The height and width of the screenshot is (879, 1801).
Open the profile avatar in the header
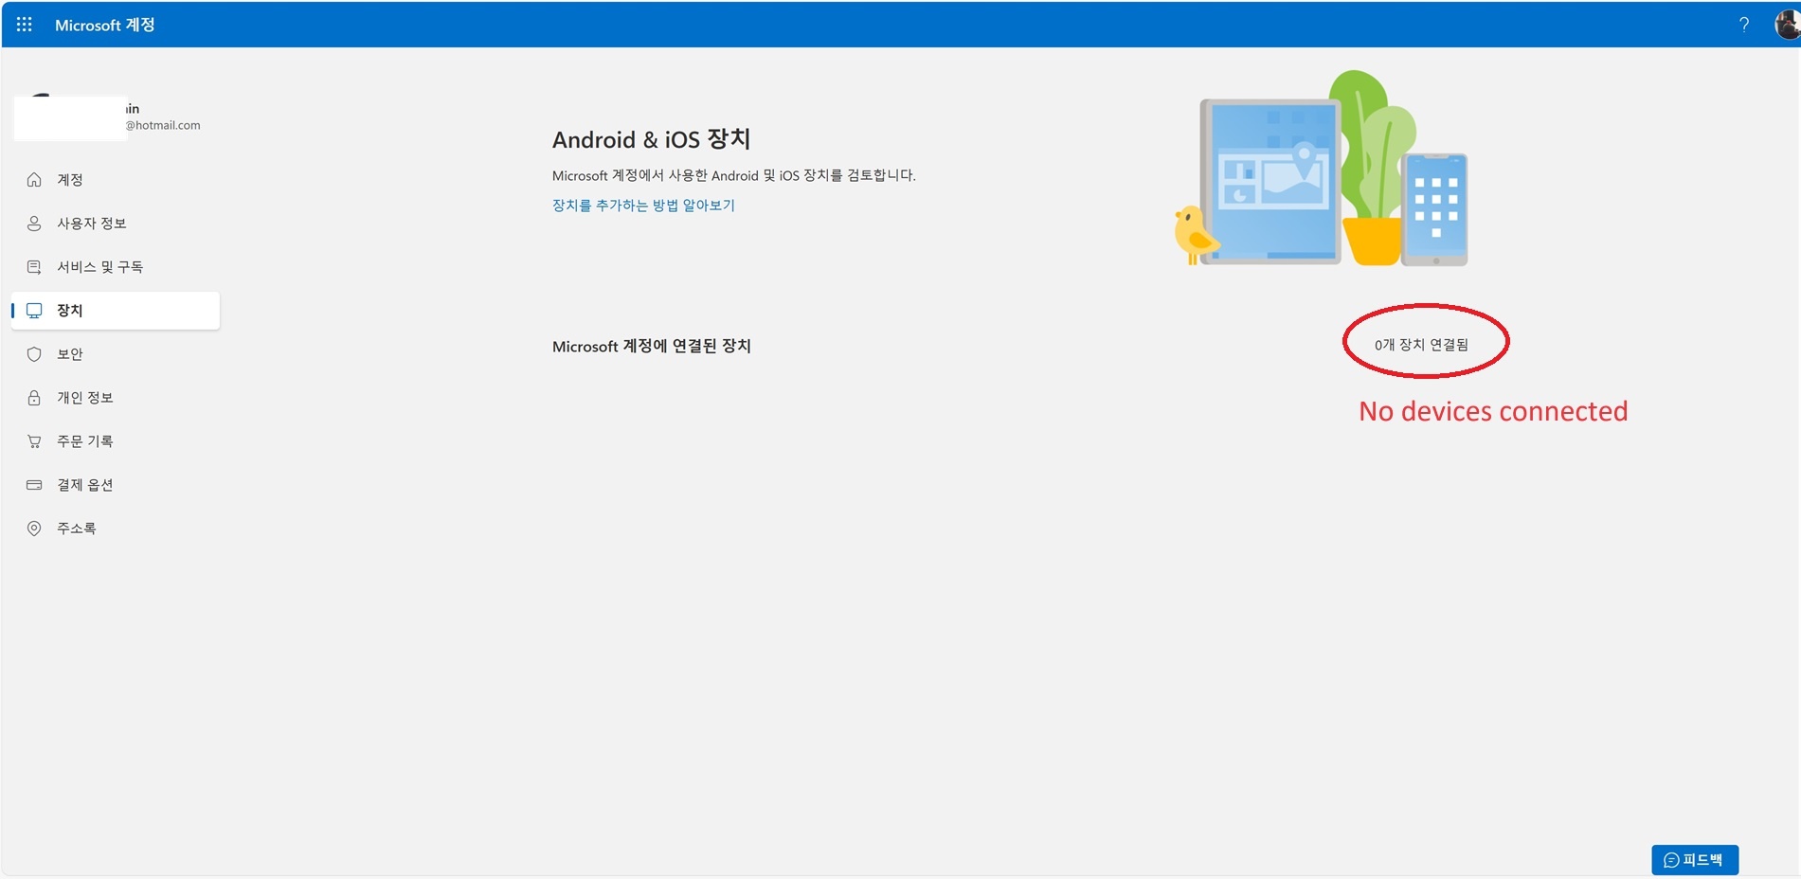pyautogui.click(x=1787, y=25)
